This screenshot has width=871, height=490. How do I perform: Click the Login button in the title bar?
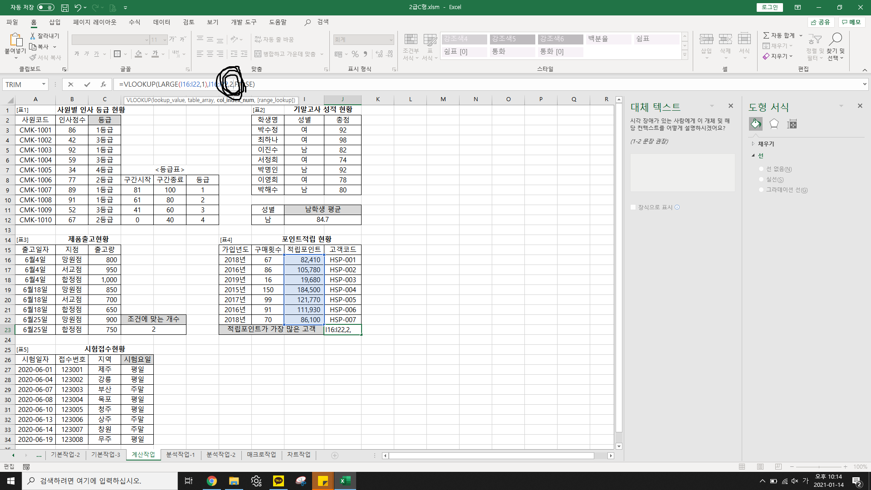coord(769,7)
